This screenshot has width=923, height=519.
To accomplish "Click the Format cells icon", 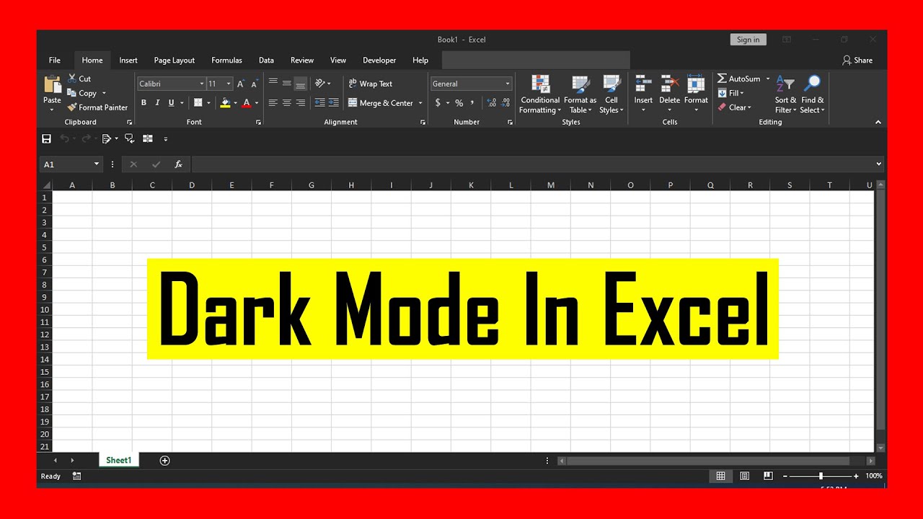I will (696, 84).
